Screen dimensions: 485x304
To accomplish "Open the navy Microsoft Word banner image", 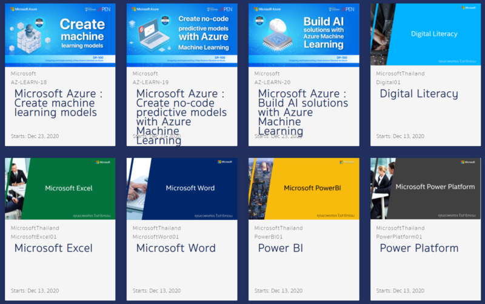I will click(182, 189).
